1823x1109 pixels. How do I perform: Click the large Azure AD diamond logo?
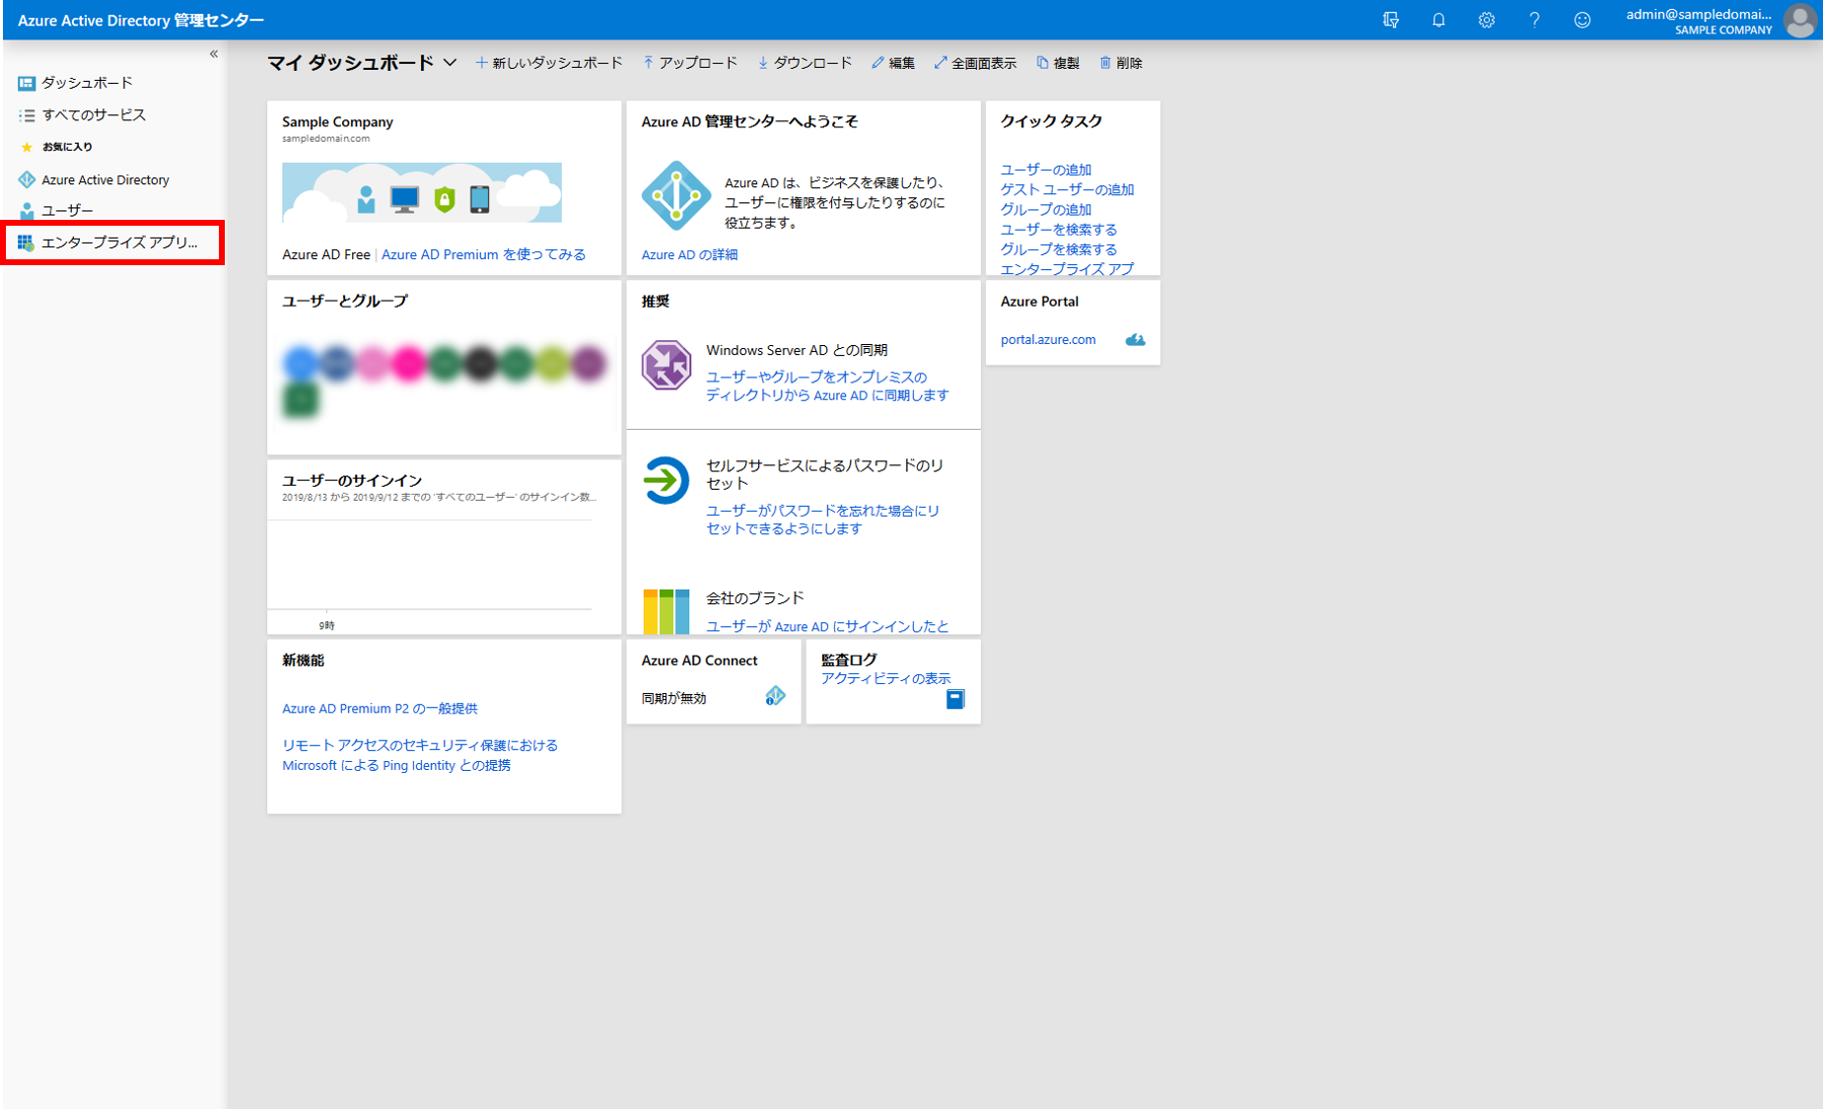pyautogui.click(x=675, y=195)
